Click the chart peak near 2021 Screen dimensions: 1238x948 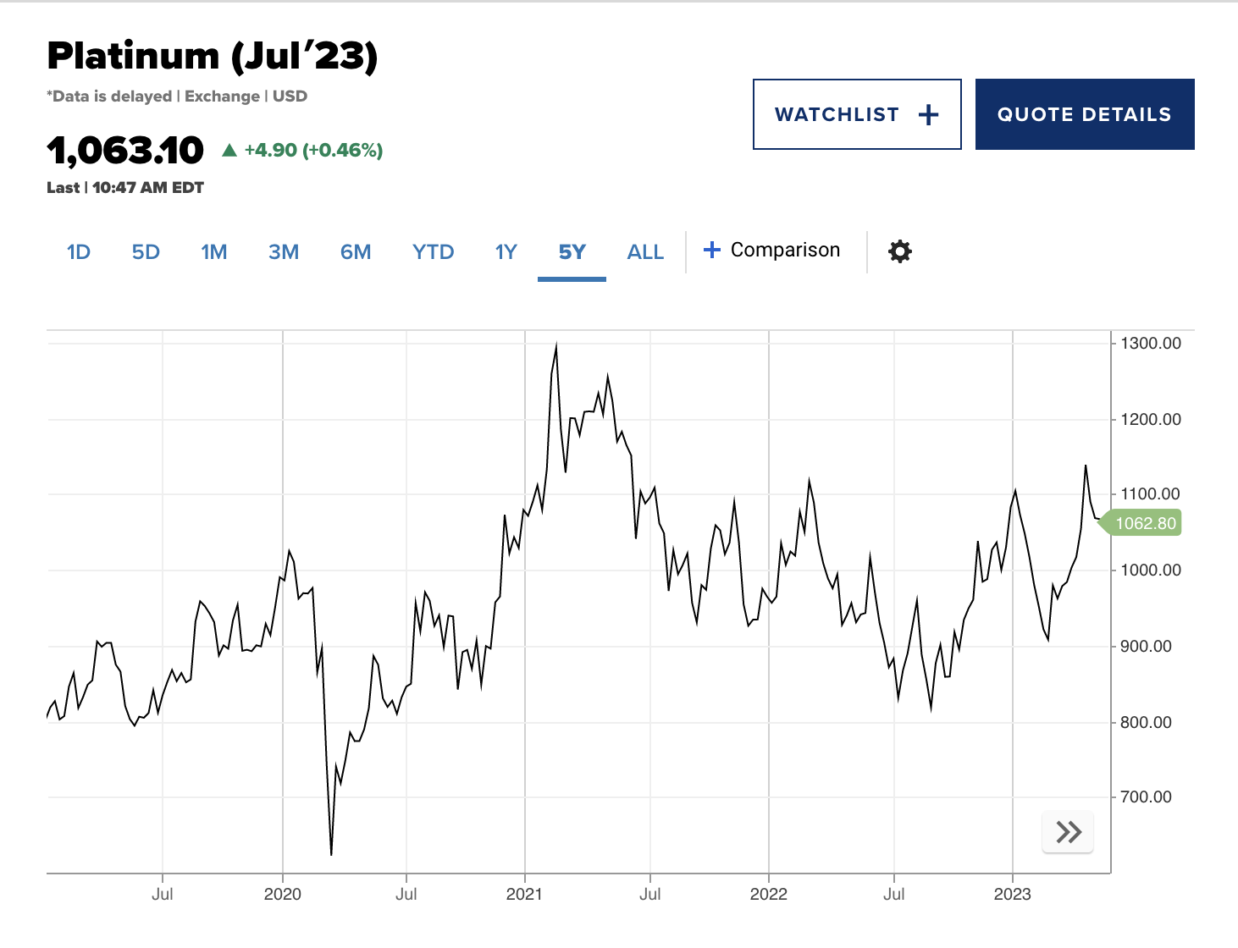coord(556,344)
